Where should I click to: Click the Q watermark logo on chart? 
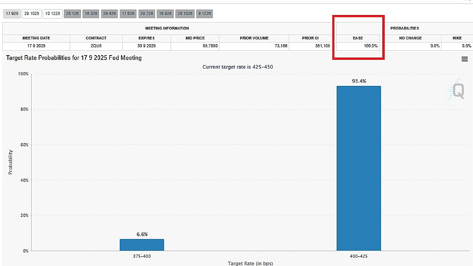pyautogui.click(x=457, y=91)
